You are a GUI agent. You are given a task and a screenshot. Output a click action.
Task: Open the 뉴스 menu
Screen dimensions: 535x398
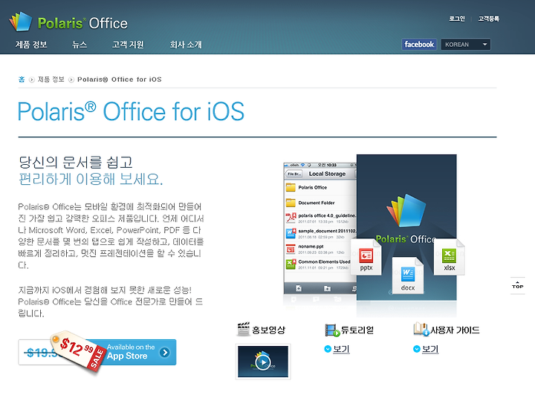pyautogui.click(x=80, y=45)
